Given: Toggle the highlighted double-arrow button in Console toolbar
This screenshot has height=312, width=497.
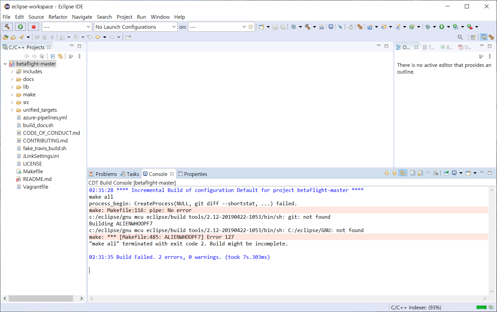Looking at the screenshot, I should pyautogui.click(x=402, y=173).
